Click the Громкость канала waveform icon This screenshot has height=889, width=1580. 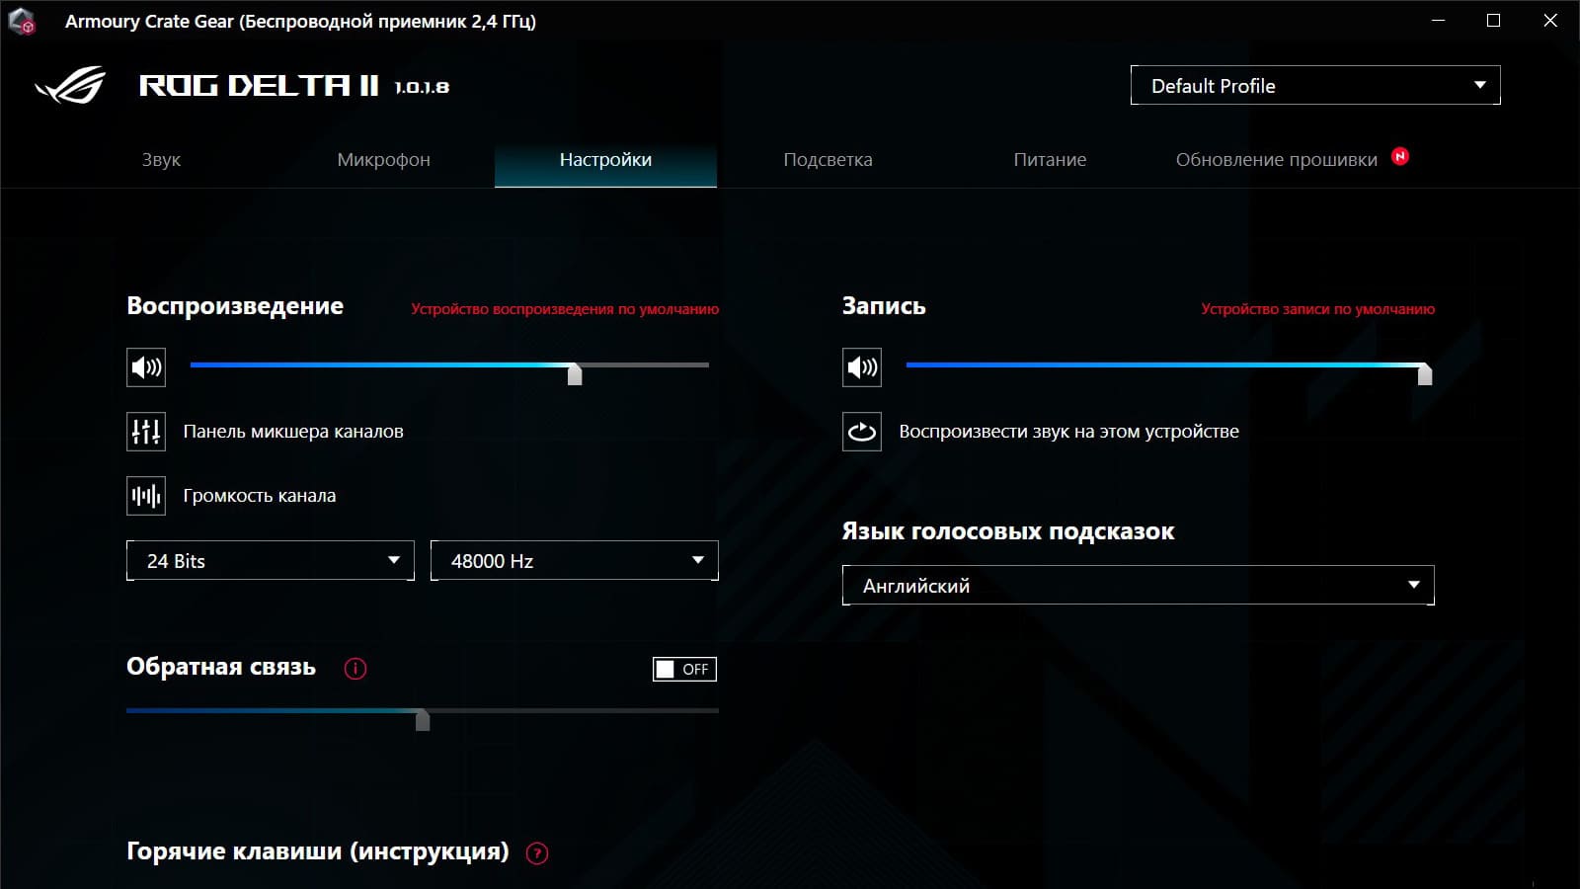point(146,496)
